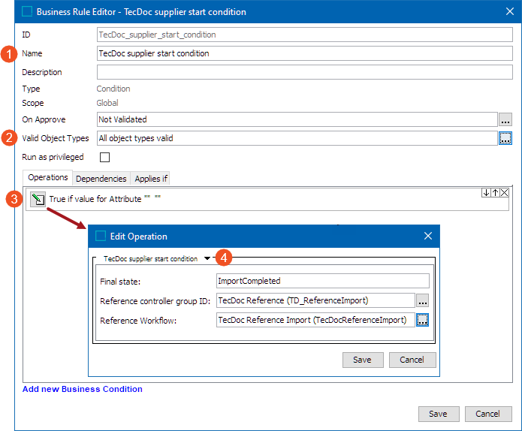This screenshot has height=431, width=522.
Task: Open the On Approve ellipsis picker
Action: (x=505, y=119)
